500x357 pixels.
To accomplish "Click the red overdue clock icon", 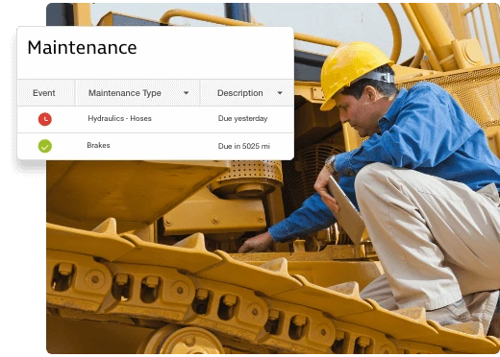I will (x=45, y=119).
